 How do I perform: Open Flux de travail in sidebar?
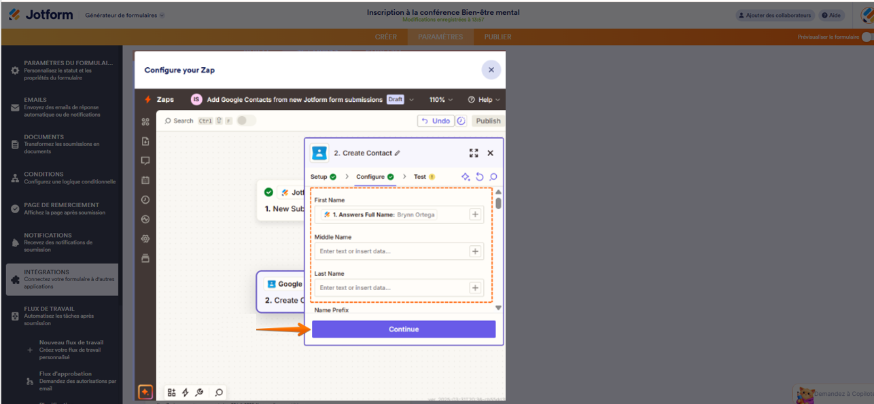click(62, 316)
